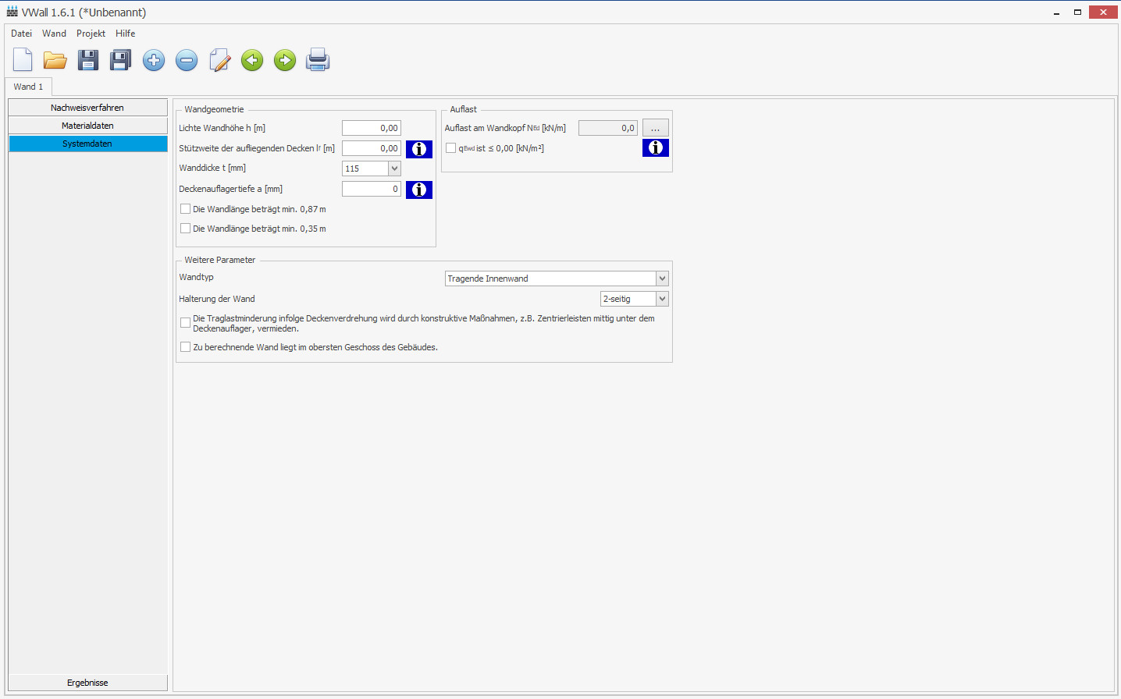Remove the wall using the blue minus icon
Screen dimensions: 1121x699
pyautogui.click(x=187, y=60)
